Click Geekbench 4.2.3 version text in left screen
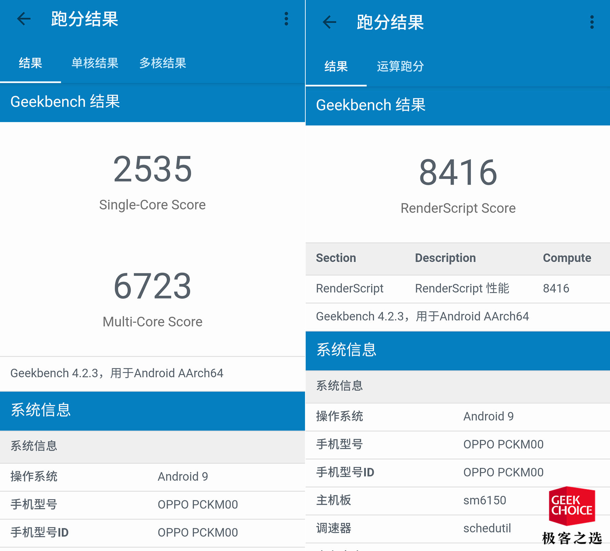Image resolution: width=610 pixels, height=551 pixels. coord(117,373)
